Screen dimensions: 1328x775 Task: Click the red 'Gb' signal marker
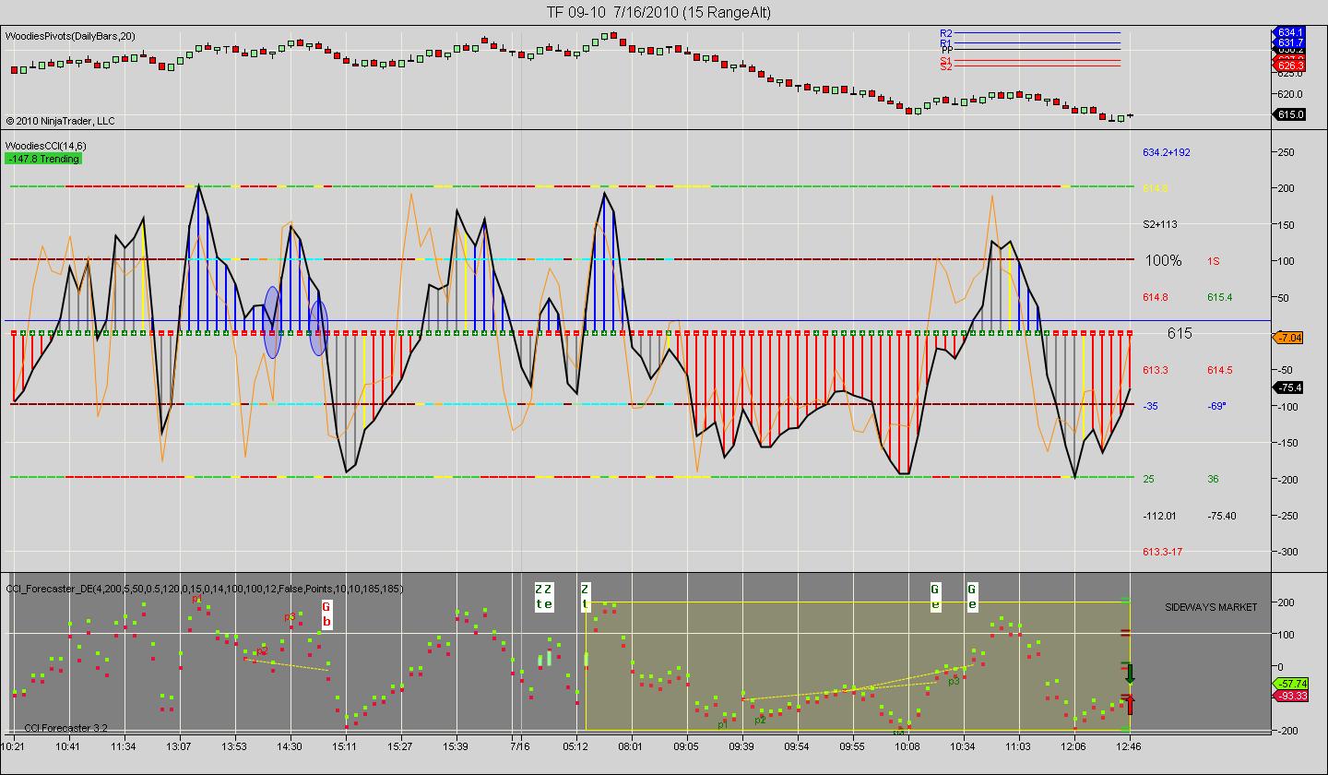pyautogui.click(x=326, y=614)
